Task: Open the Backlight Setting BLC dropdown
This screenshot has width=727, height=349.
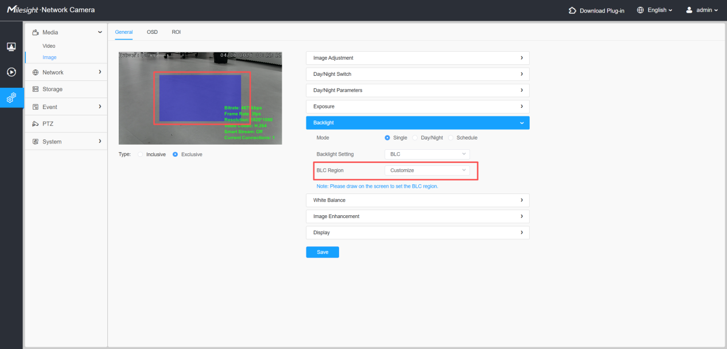Action: click(x=427, y=154)
